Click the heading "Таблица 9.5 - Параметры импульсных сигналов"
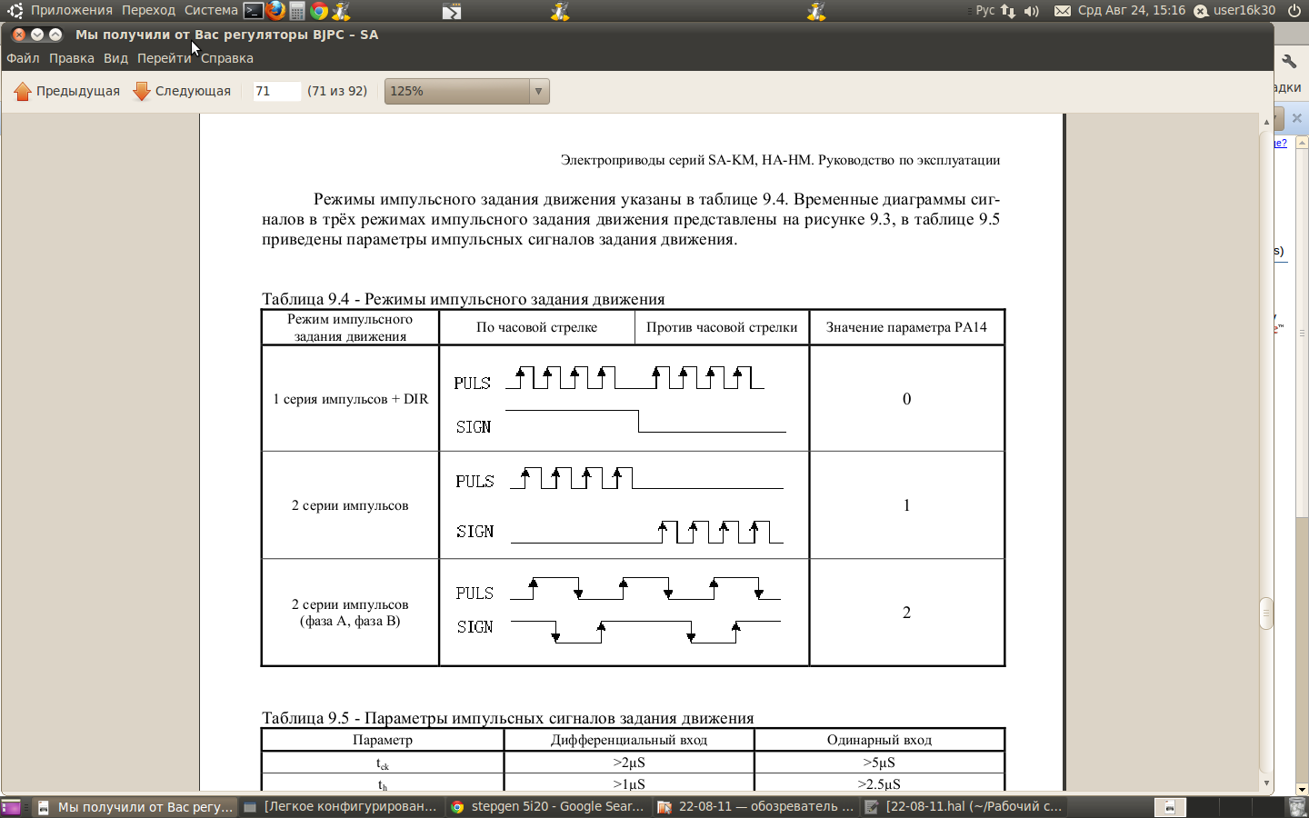 tap(508, 718)
